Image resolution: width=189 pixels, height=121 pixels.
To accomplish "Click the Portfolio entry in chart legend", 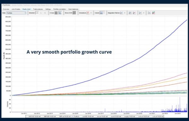I will [x=76, y=117].
